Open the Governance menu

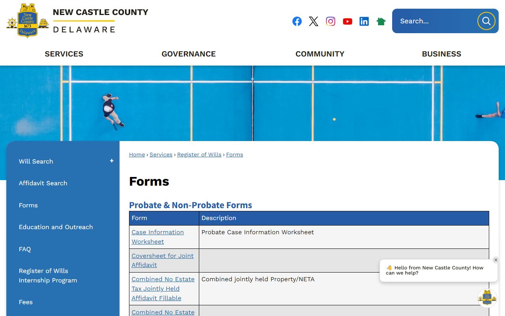tap(189, 54)
